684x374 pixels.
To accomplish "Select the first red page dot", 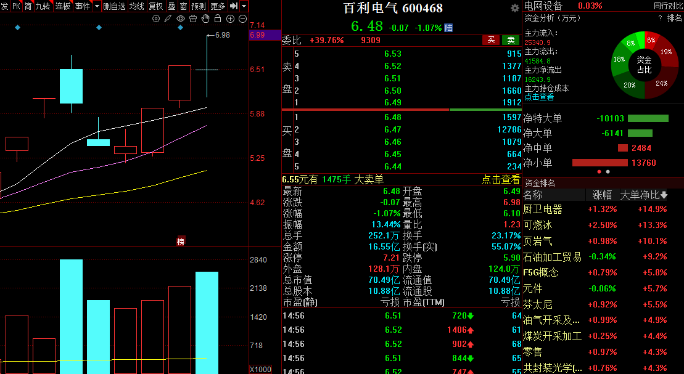I will [x=599, y=172].
